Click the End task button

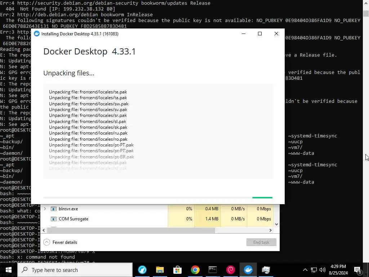click(x=261, y=242)
